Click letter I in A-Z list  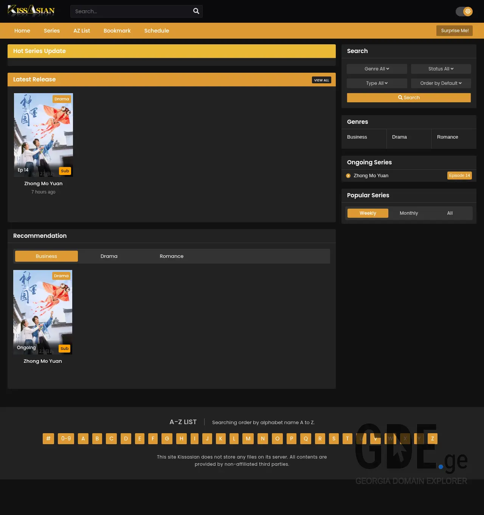pyautogui.click(x=195, y=439)
